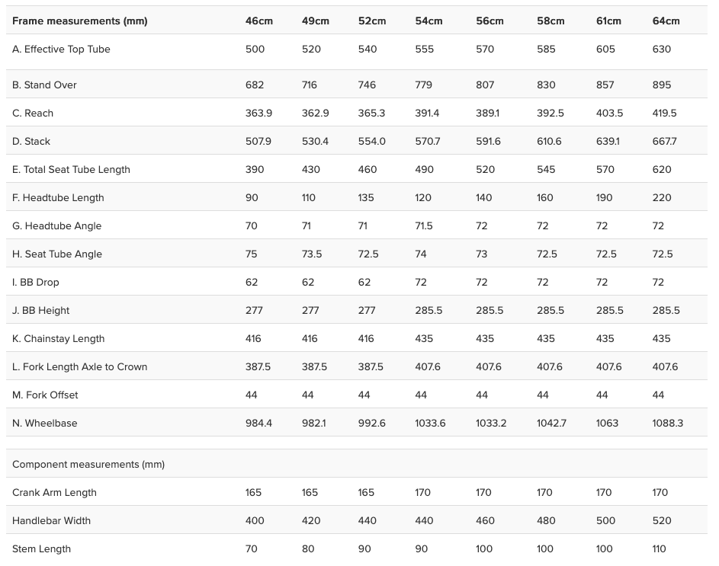The image size is (719, 566).
Task: Select the 391.4 reach value for 54cm
Action: pyautogui.click(x=427, y=113)
